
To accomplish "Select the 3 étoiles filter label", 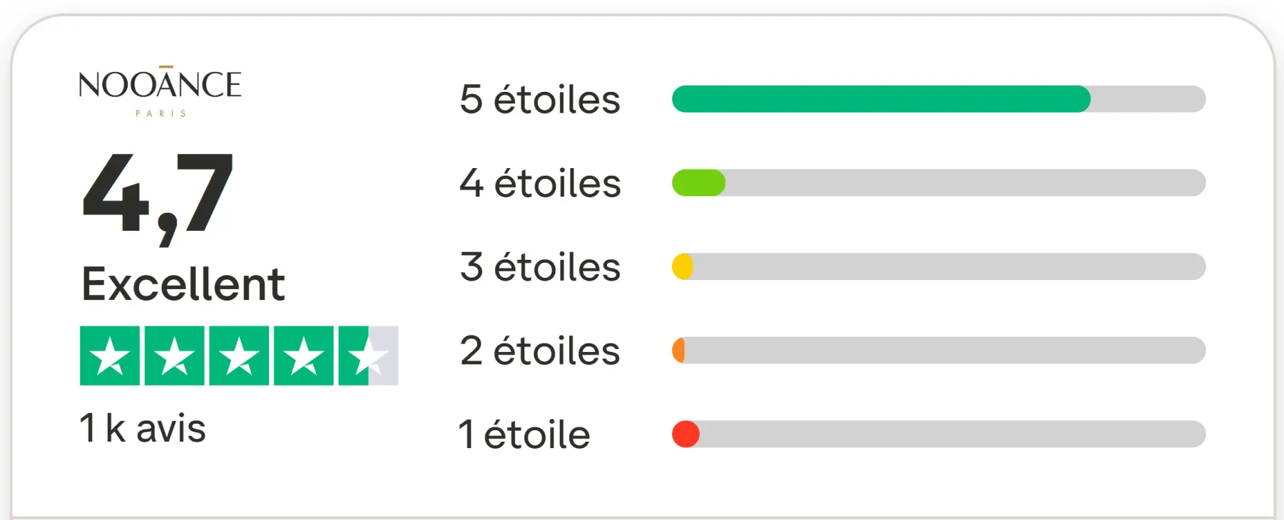I will (x=540, y=267).
